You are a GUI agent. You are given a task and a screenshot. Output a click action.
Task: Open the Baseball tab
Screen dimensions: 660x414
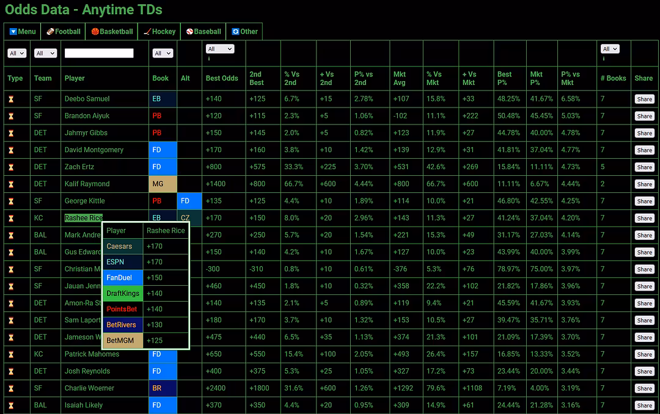pos(204,32)
